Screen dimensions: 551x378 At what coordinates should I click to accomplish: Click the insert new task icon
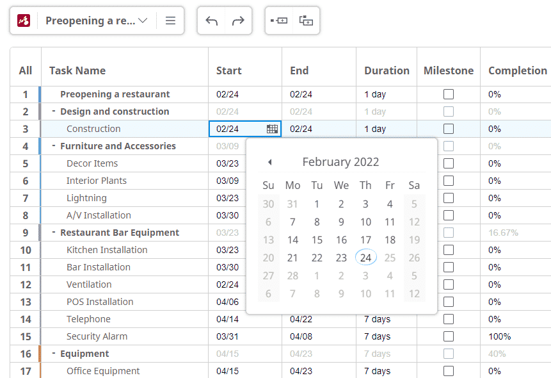coord(280,20)
